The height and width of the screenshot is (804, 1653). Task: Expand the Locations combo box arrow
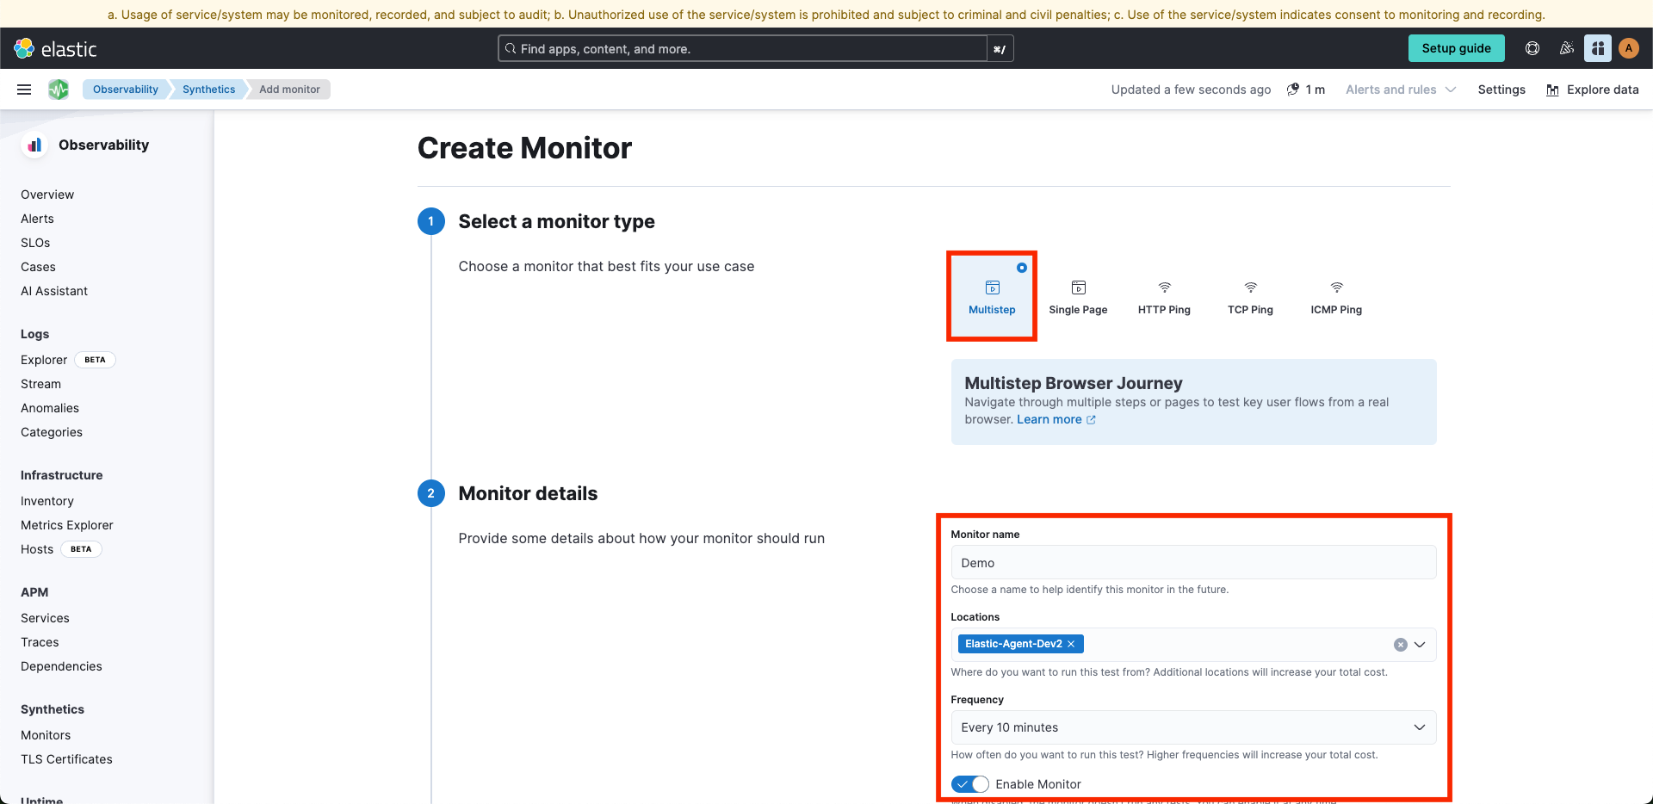[1420, 645]
